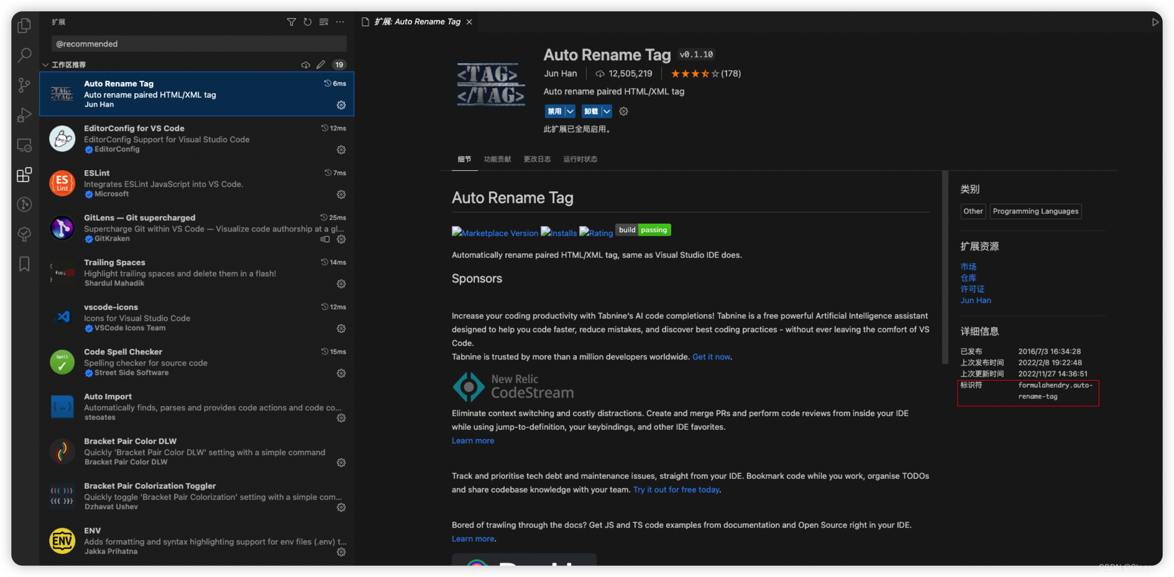The width and height of the screenshot is (1174, 577).
Task: Edit workspace recommendations pencil icon
Action: click(x=321, y=65)
